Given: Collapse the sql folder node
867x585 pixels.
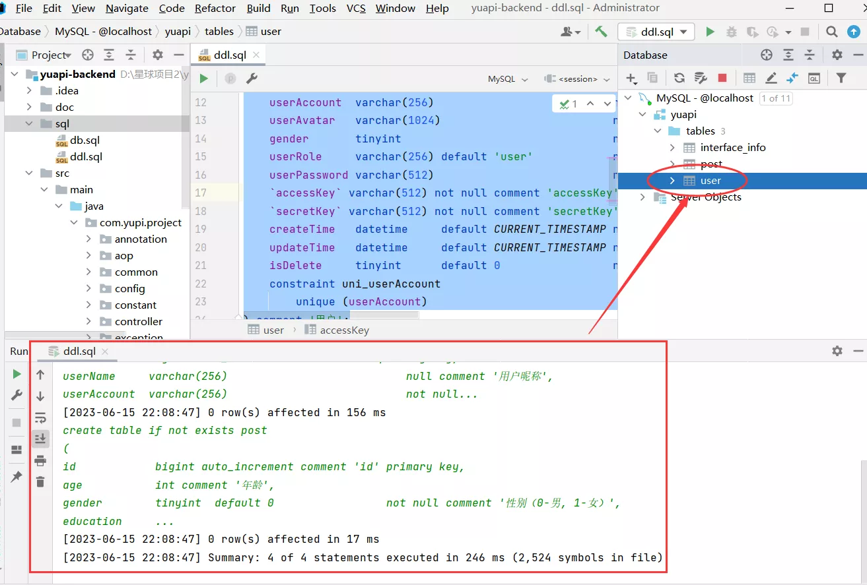Looking at the screenshot, I should coord(28,123).
